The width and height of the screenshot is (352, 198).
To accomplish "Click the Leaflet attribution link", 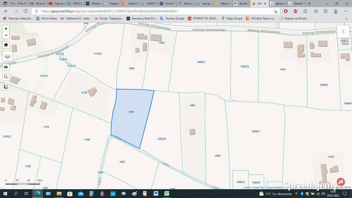I will pyautogui.click(x=246, y=187).
